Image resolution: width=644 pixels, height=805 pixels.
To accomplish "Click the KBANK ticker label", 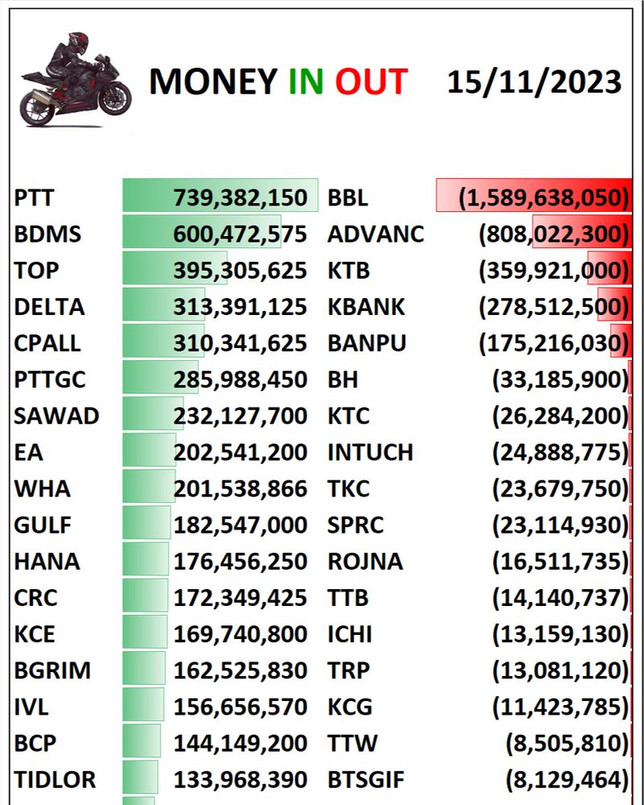I will point(366,307).
